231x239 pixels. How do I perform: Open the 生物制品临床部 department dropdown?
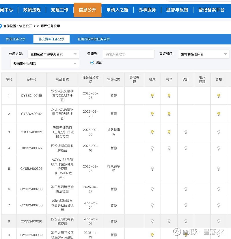point(204,54)
